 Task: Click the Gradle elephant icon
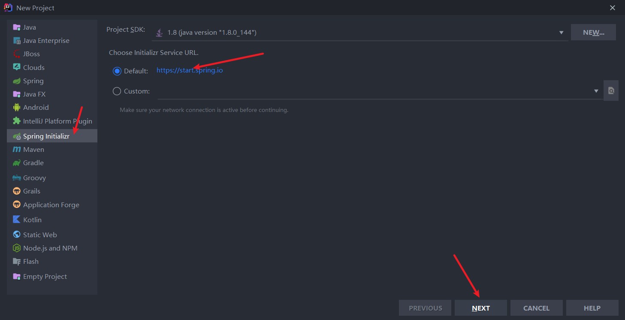(17, 163)
